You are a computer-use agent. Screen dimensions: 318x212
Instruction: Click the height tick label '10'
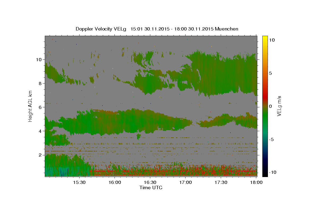39,59
